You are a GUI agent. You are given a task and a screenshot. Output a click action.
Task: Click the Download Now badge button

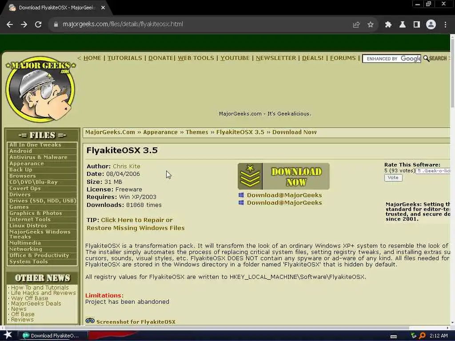click(283, 176)
